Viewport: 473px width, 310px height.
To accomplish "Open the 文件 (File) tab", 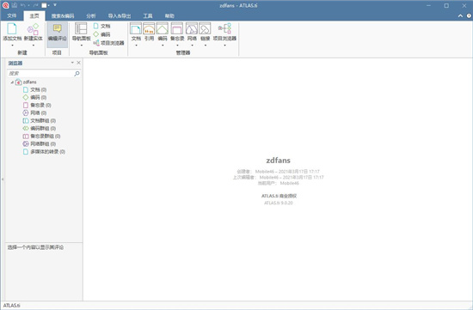I will pyautogui.click(x=12, y=15).
